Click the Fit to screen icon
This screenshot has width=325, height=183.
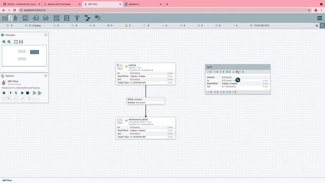click(x=16, y=42)
